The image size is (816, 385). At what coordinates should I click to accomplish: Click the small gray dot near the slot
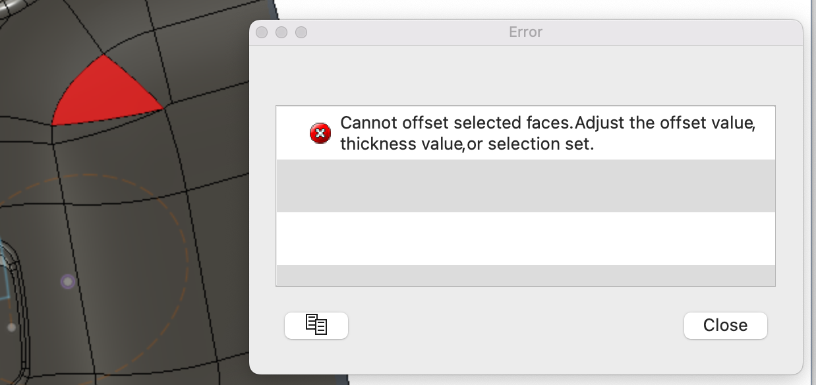(x=11, y=327)
